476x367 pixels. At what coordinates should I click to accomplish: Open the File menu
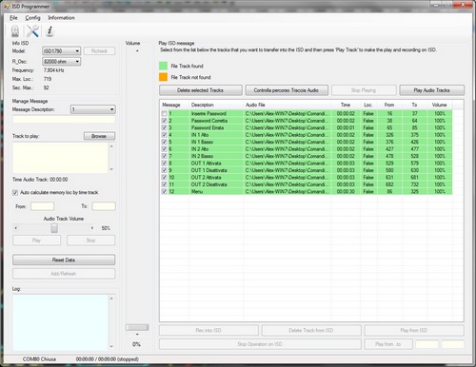(x=13, y=18)
